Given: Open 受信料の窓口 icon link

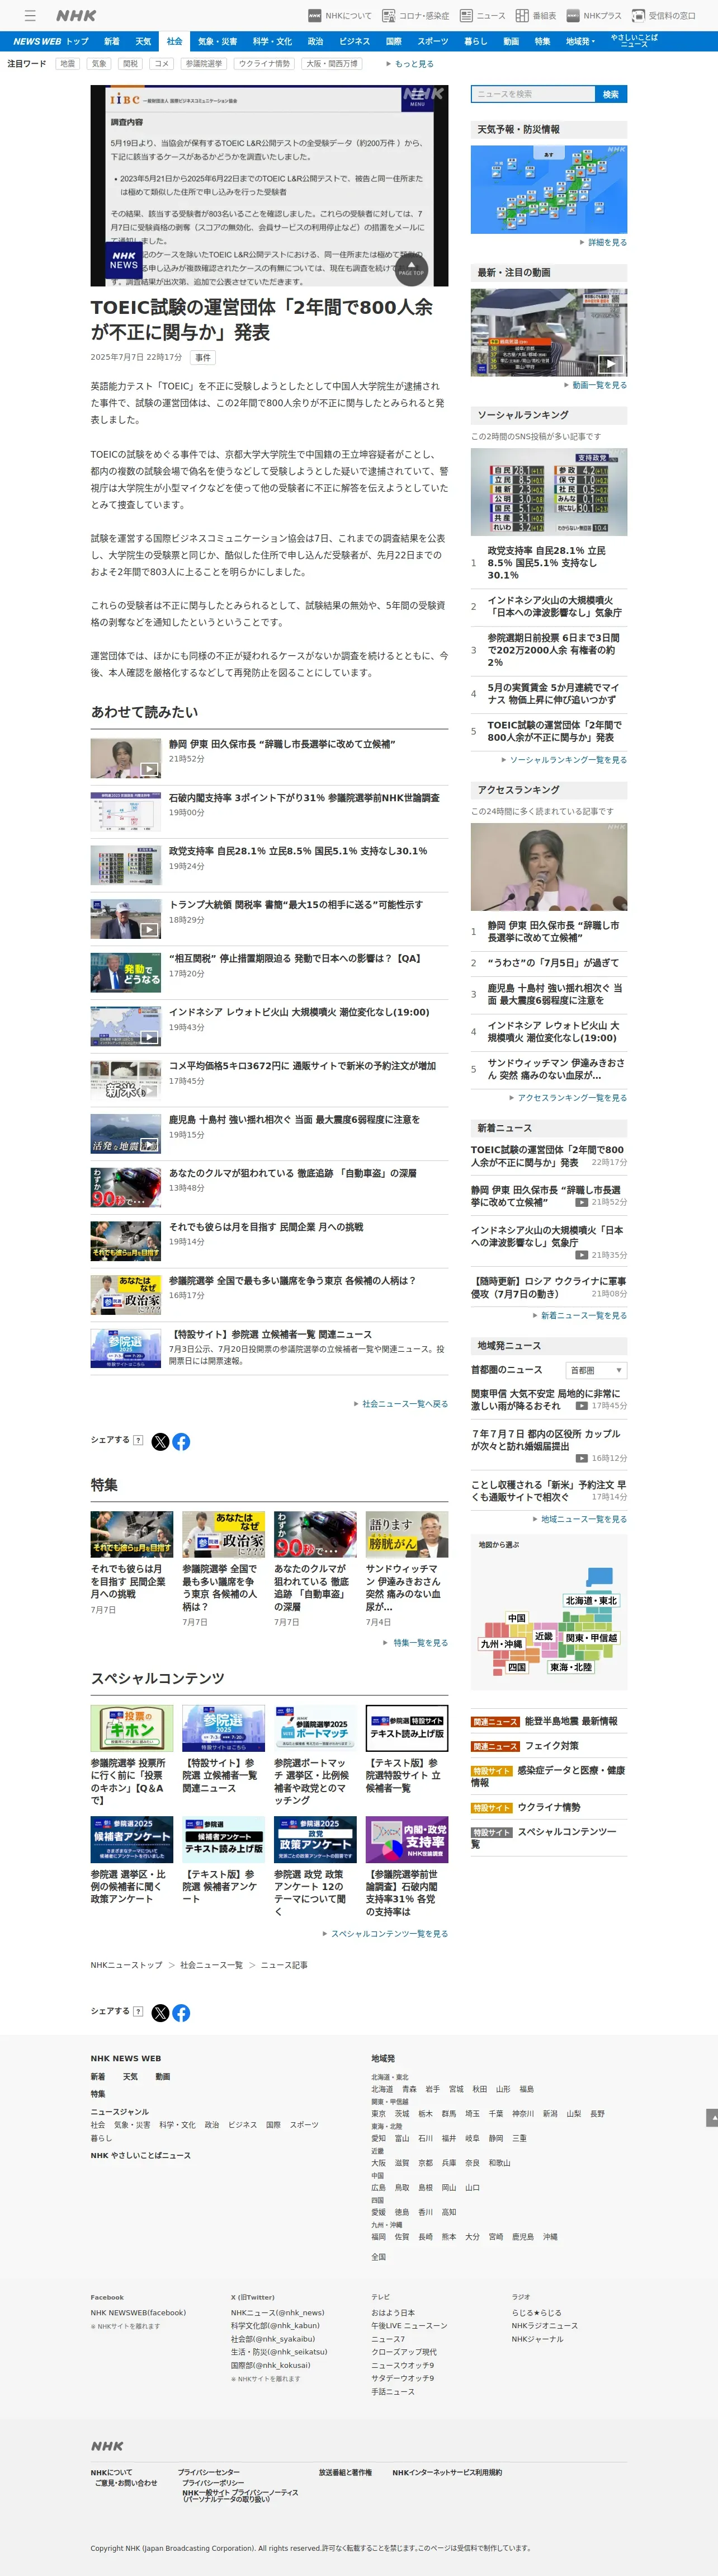Looking at the screenshot, I should click(664, 16).
